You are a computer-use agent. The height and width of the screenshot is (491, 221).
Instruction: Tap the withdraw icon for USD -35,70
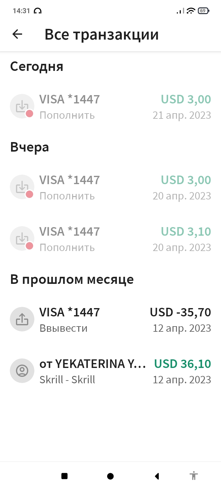(x=22, y=319)
